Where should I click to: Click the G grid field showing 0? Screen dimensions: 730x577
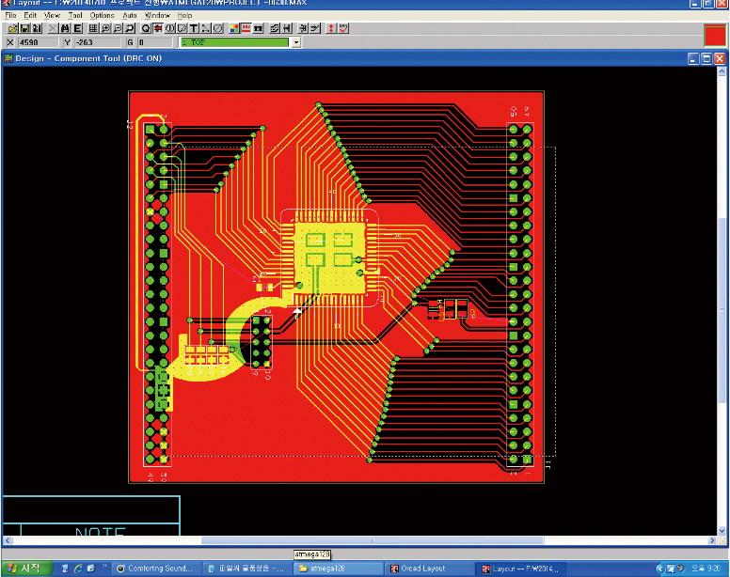click(x=154, y=42)
